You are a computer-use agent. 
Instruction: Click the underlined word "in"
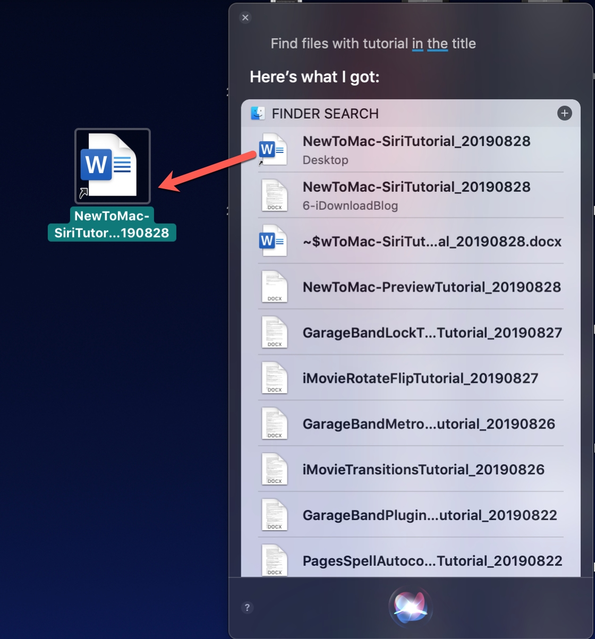(417, 44)
